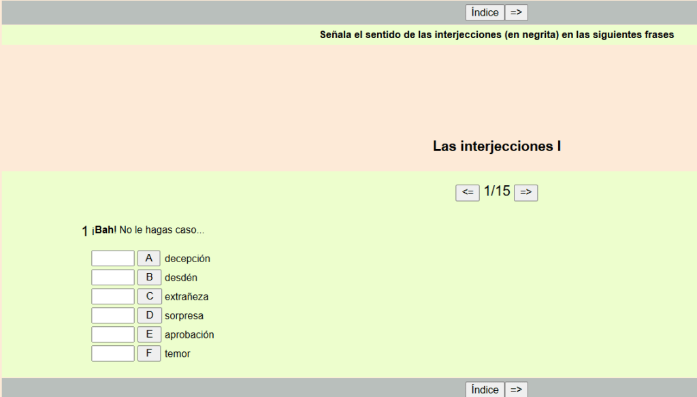Click the empty field beside option C

pyautogui.click(x=113, y=297)
